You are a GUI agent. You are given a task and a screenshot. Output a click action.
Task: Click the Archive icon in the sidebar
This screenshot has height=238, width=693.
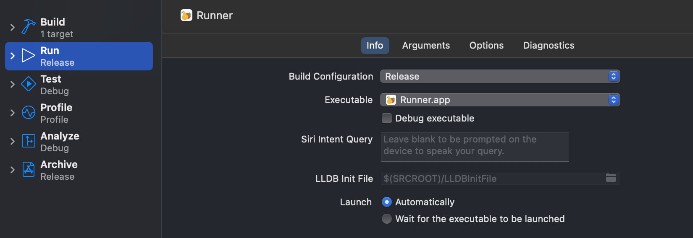click(28, 170)
